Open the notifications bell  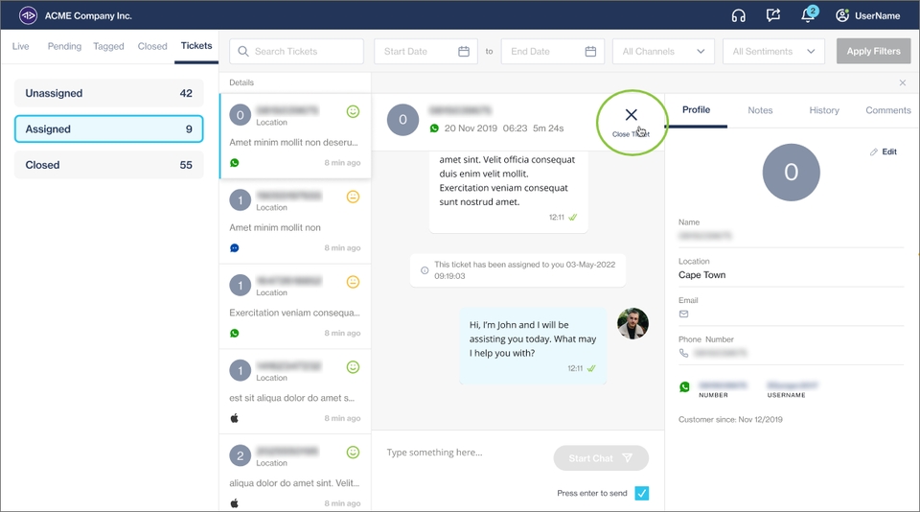click(x=808, y=15)
